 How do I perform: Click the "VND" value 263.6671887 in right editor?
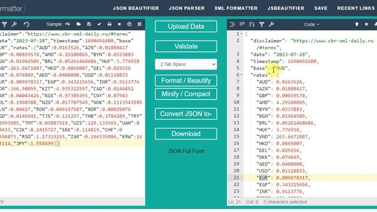click(292, 137)
